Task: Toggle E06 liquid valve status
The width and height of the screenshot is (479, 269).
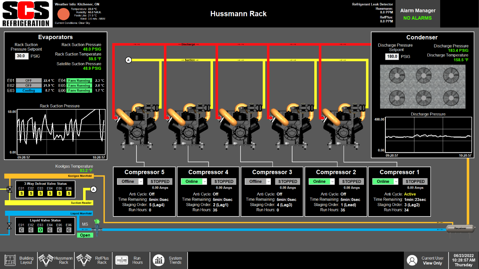Action: pos(69,230)
